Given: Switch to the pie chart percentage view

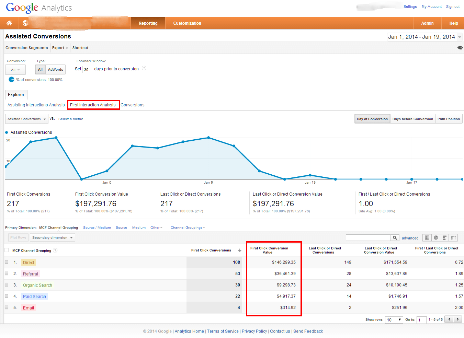Looking at the screenshot, I should click(436, 238).
